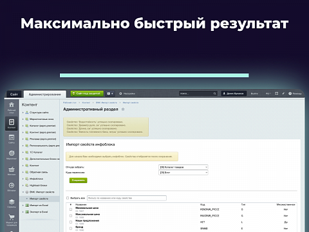Click the Highload-блоки tree icon

[x=27, y=186]
